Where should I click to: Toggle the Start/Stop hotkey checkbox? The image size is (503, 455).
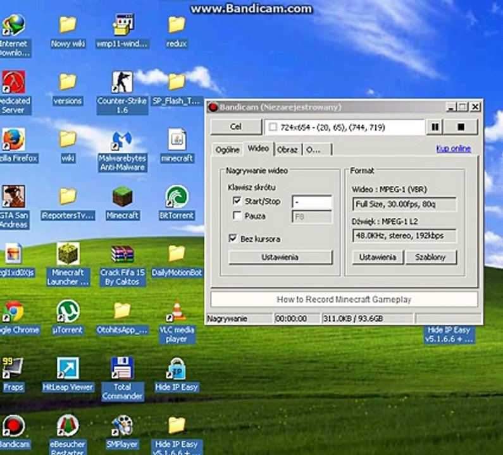coord(237,201)
